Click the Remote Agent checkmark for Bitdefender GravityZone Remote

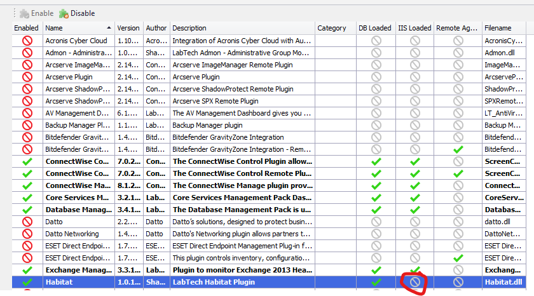point(458,149)
